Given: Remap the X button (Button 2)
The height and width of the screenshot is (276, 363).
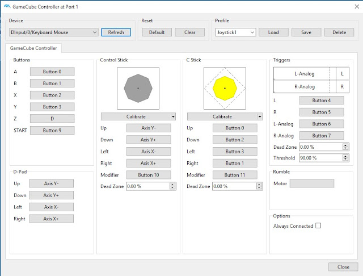Looking at the screenshot, I should click(x=52, y=95).
